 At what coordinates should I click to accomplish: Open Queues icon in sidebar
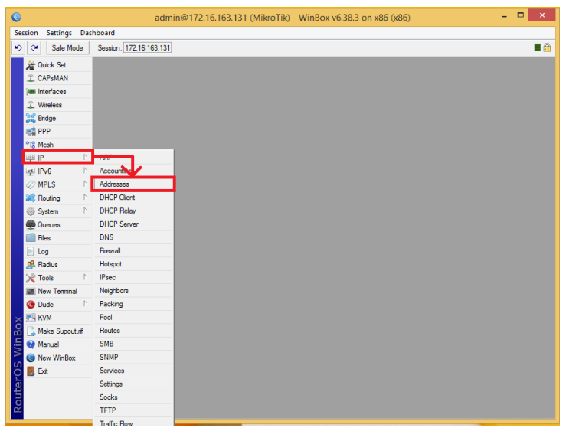(x=31, y=225)
